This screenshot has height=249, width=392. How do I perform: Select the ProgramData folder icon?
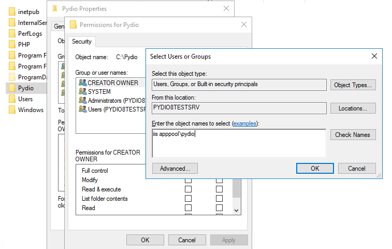tap(12, 77)
